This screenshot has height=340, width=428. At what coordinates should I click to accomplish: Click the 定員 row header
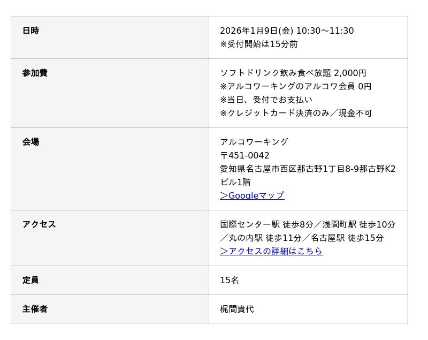pyautogui.click(x=30, y=281)
